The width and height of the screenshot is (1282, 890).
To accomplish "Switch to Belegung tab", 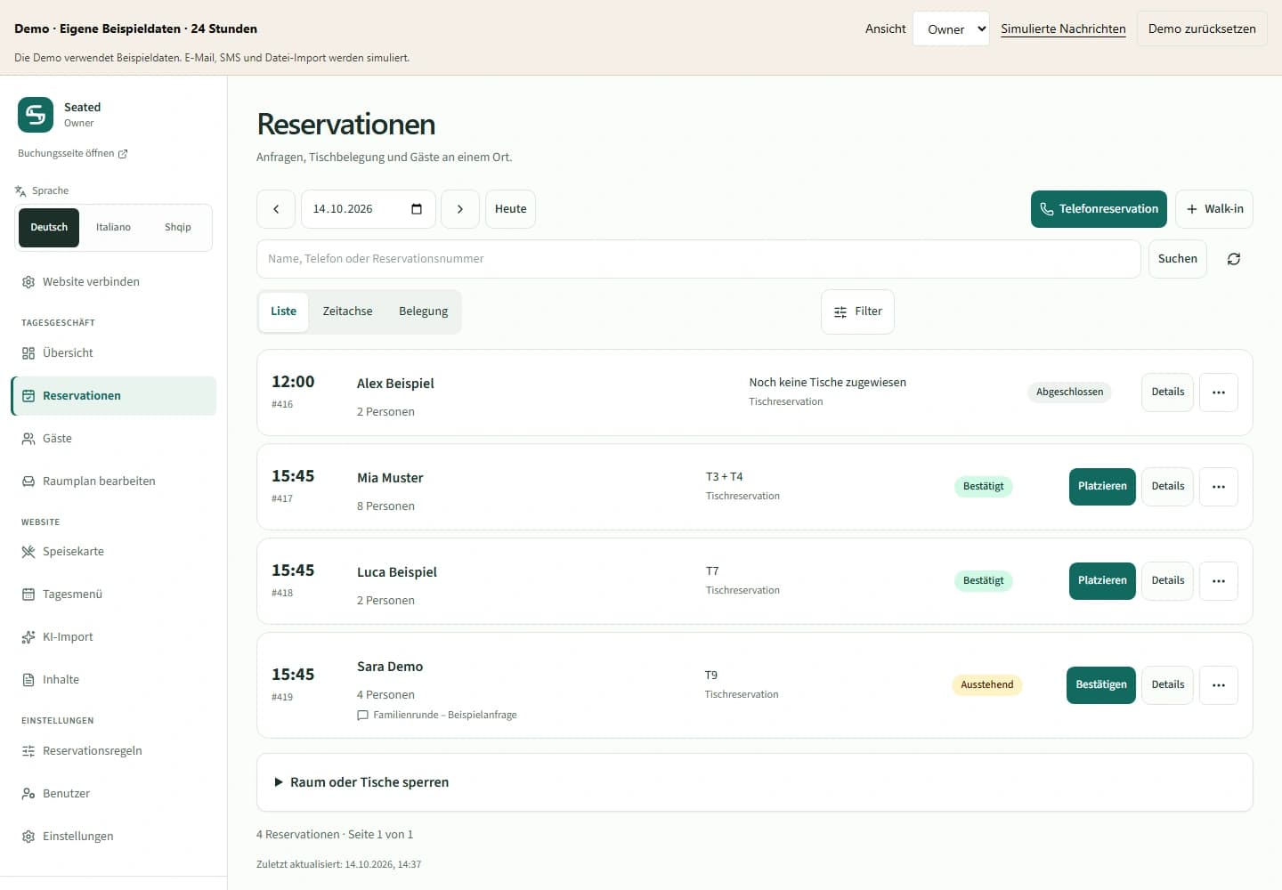I will coord(424,311).
